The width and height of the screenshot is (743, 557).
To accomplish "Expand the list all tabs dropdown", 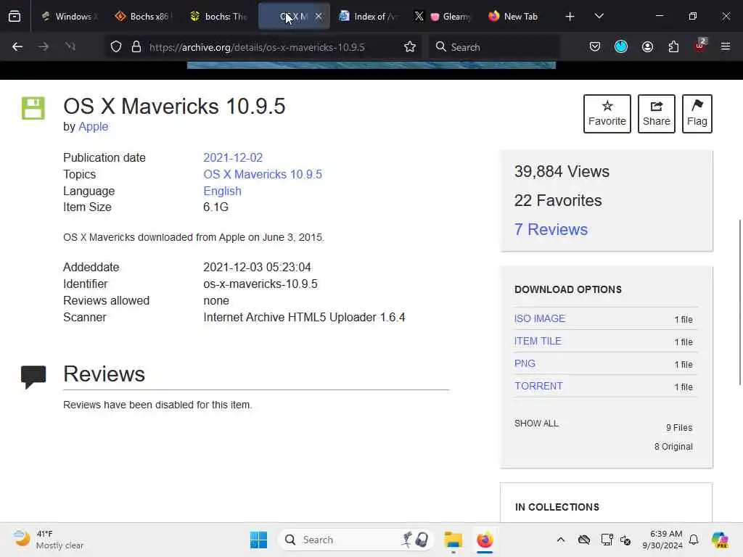I will coord(599,16).
